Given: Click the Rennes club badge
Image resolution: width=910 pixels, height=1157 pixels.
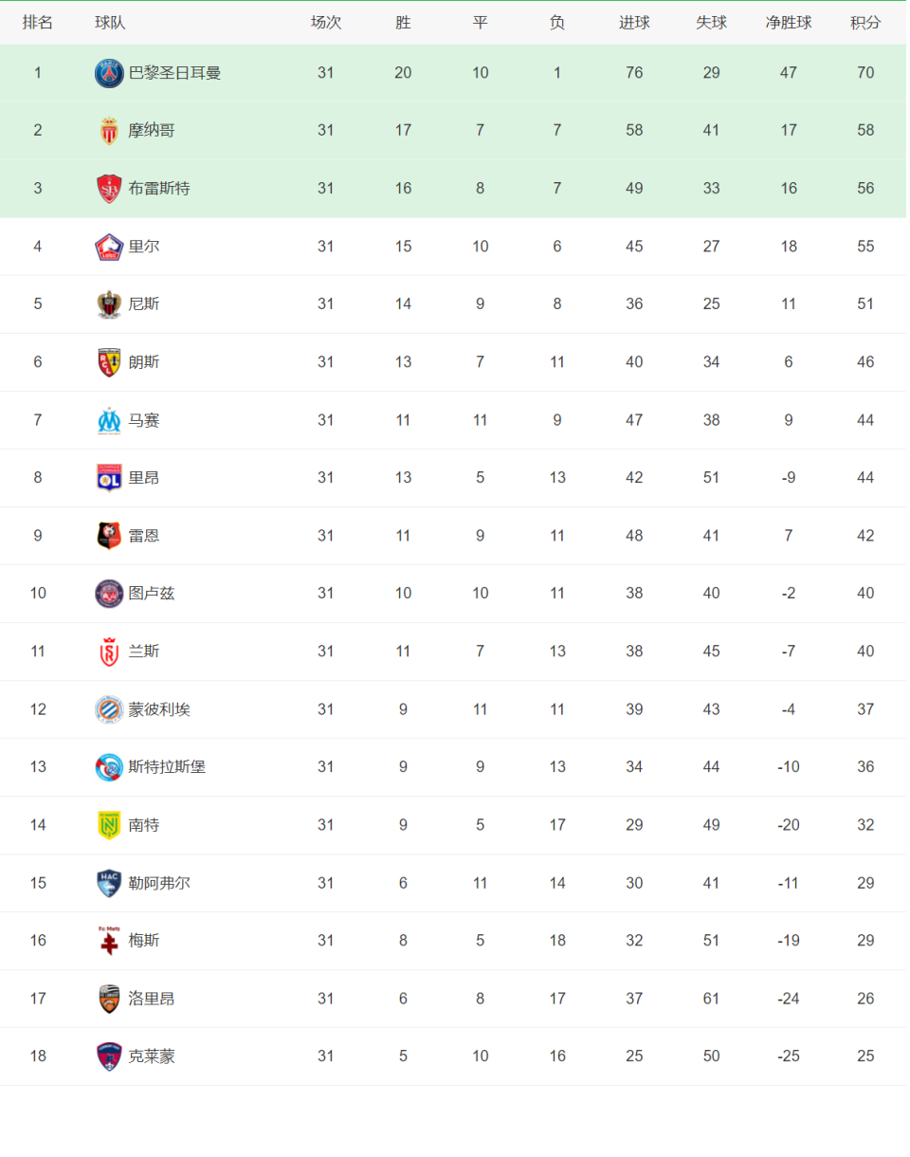Looking at the screenshot, I should coord(109,536).
